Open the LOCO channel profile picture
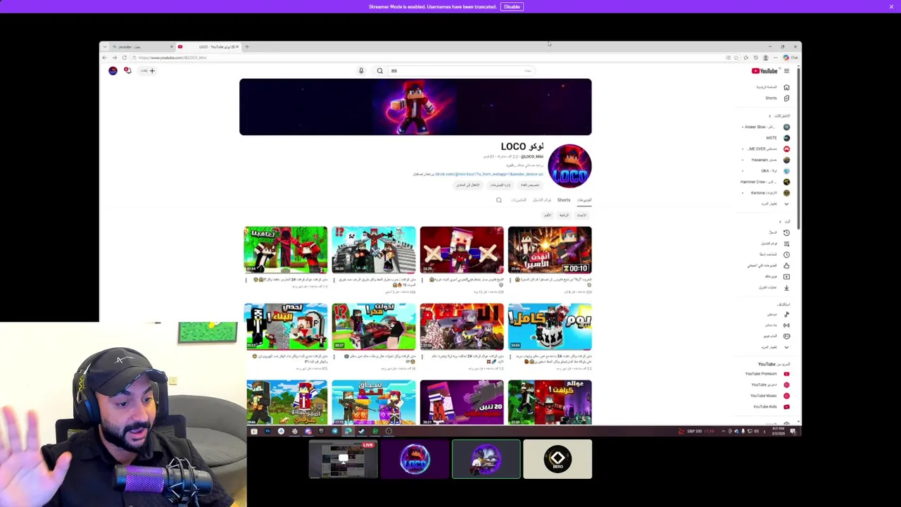The height and width of the screenshot is (507, 901). [569, 166]
